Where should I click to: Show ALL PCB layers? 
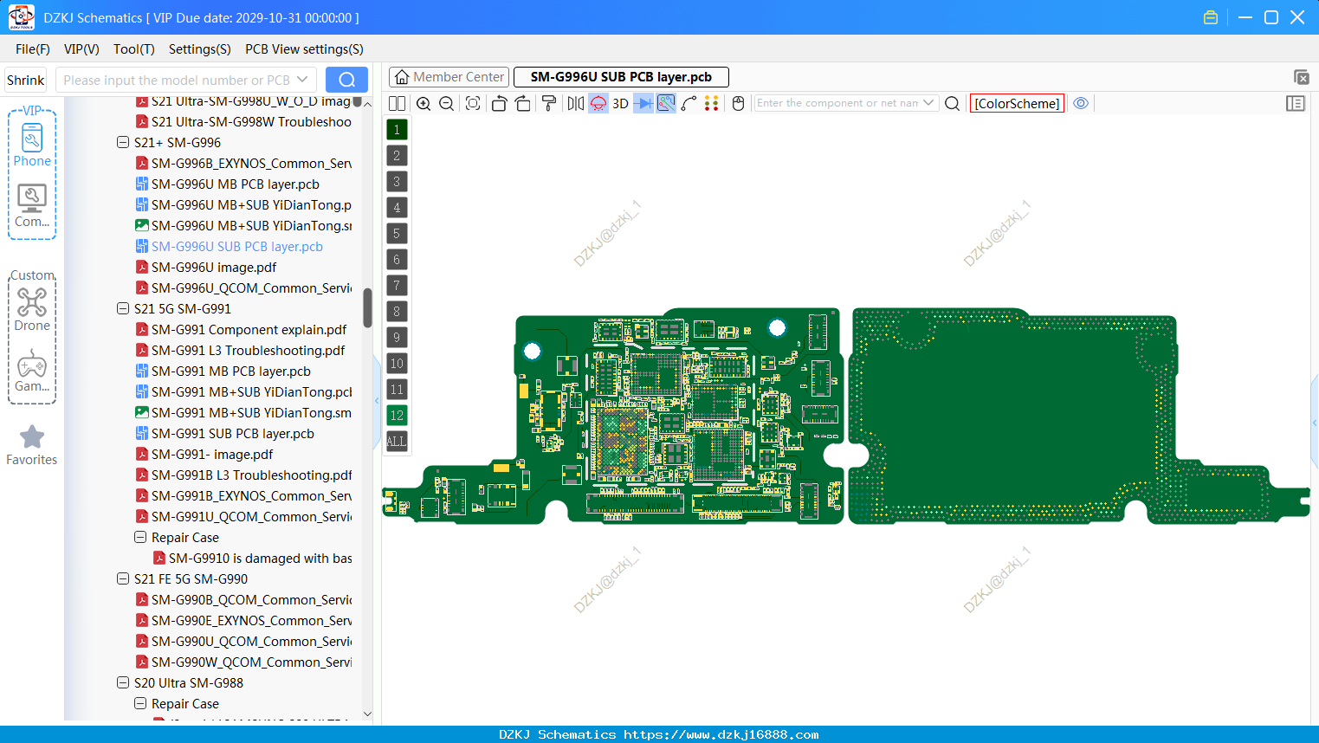(x=397, y=441)
